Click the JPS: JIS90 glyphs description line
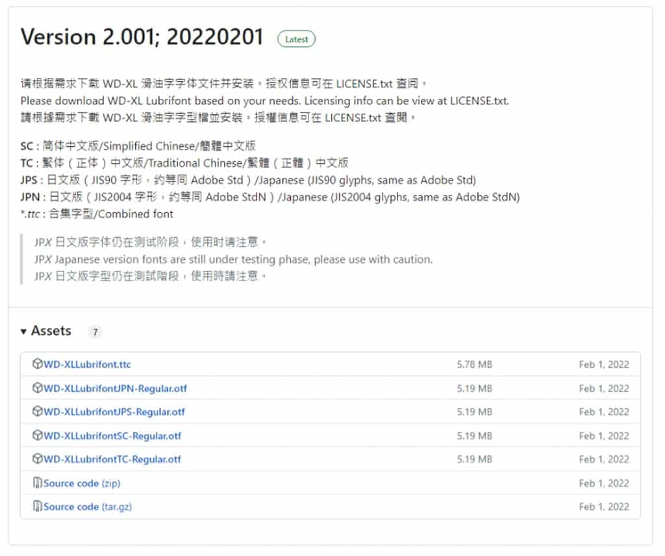Screen dimensions: 665x556 248,180
